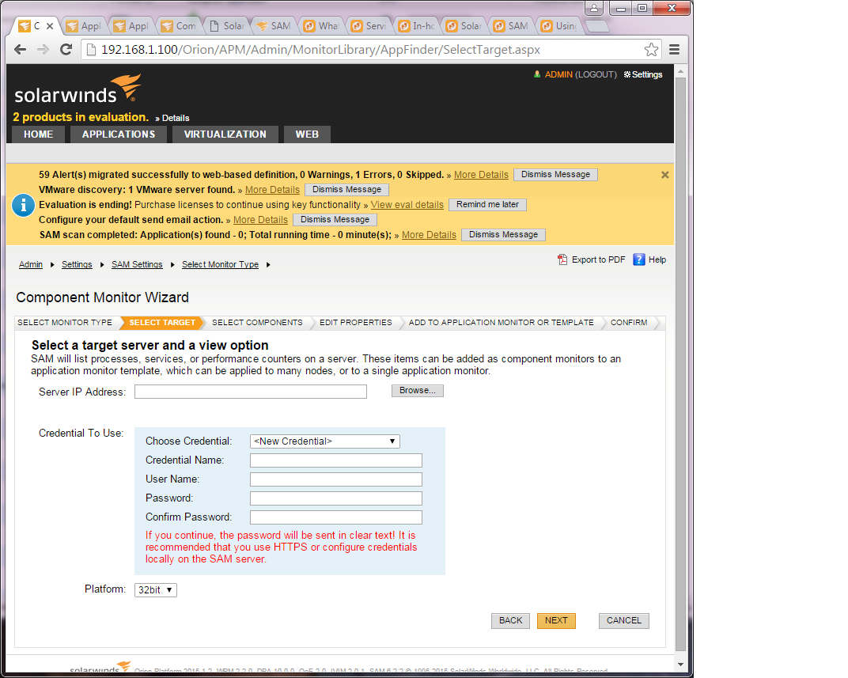Image resolution: width=848 pixels, height=678 pixels.
Task: Click the Password field
Action: pos(336,498)
